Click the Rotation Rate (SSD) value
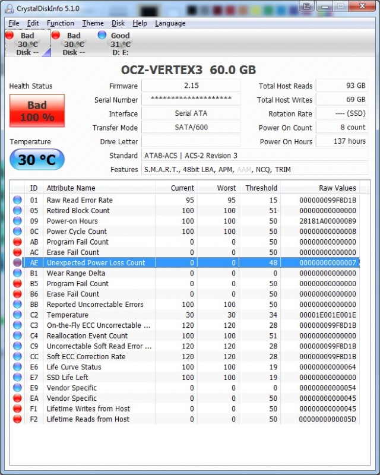 (x=342, y=113)
